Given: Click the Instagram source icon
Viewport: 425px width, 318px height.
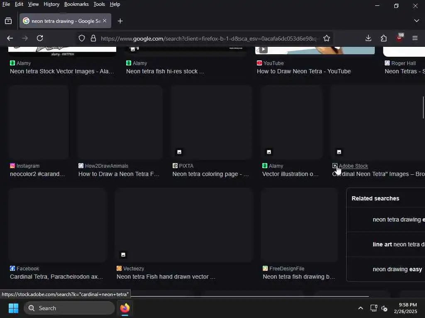Looking at the screenshot, I should pyautogui.click(x=12, y=166).
